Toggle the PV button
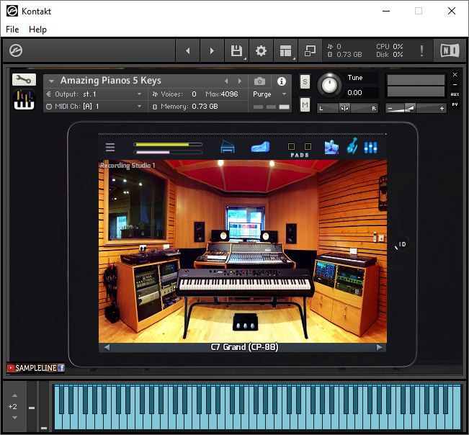The image size is (469, 435). (455, 104)
